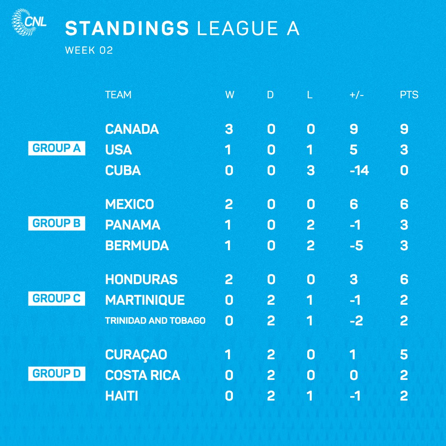The height and width of the screenshot is (446, 446).
Task: Click the TRINIDAD AND TOBAGO team name
Action: pyautogui.click(x=155, y=320)
